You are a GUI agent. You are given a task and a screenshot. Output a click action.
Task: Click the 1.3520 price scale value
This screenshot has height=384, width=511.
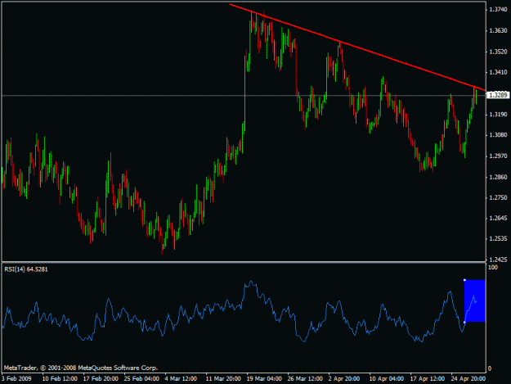click(498, 52)
